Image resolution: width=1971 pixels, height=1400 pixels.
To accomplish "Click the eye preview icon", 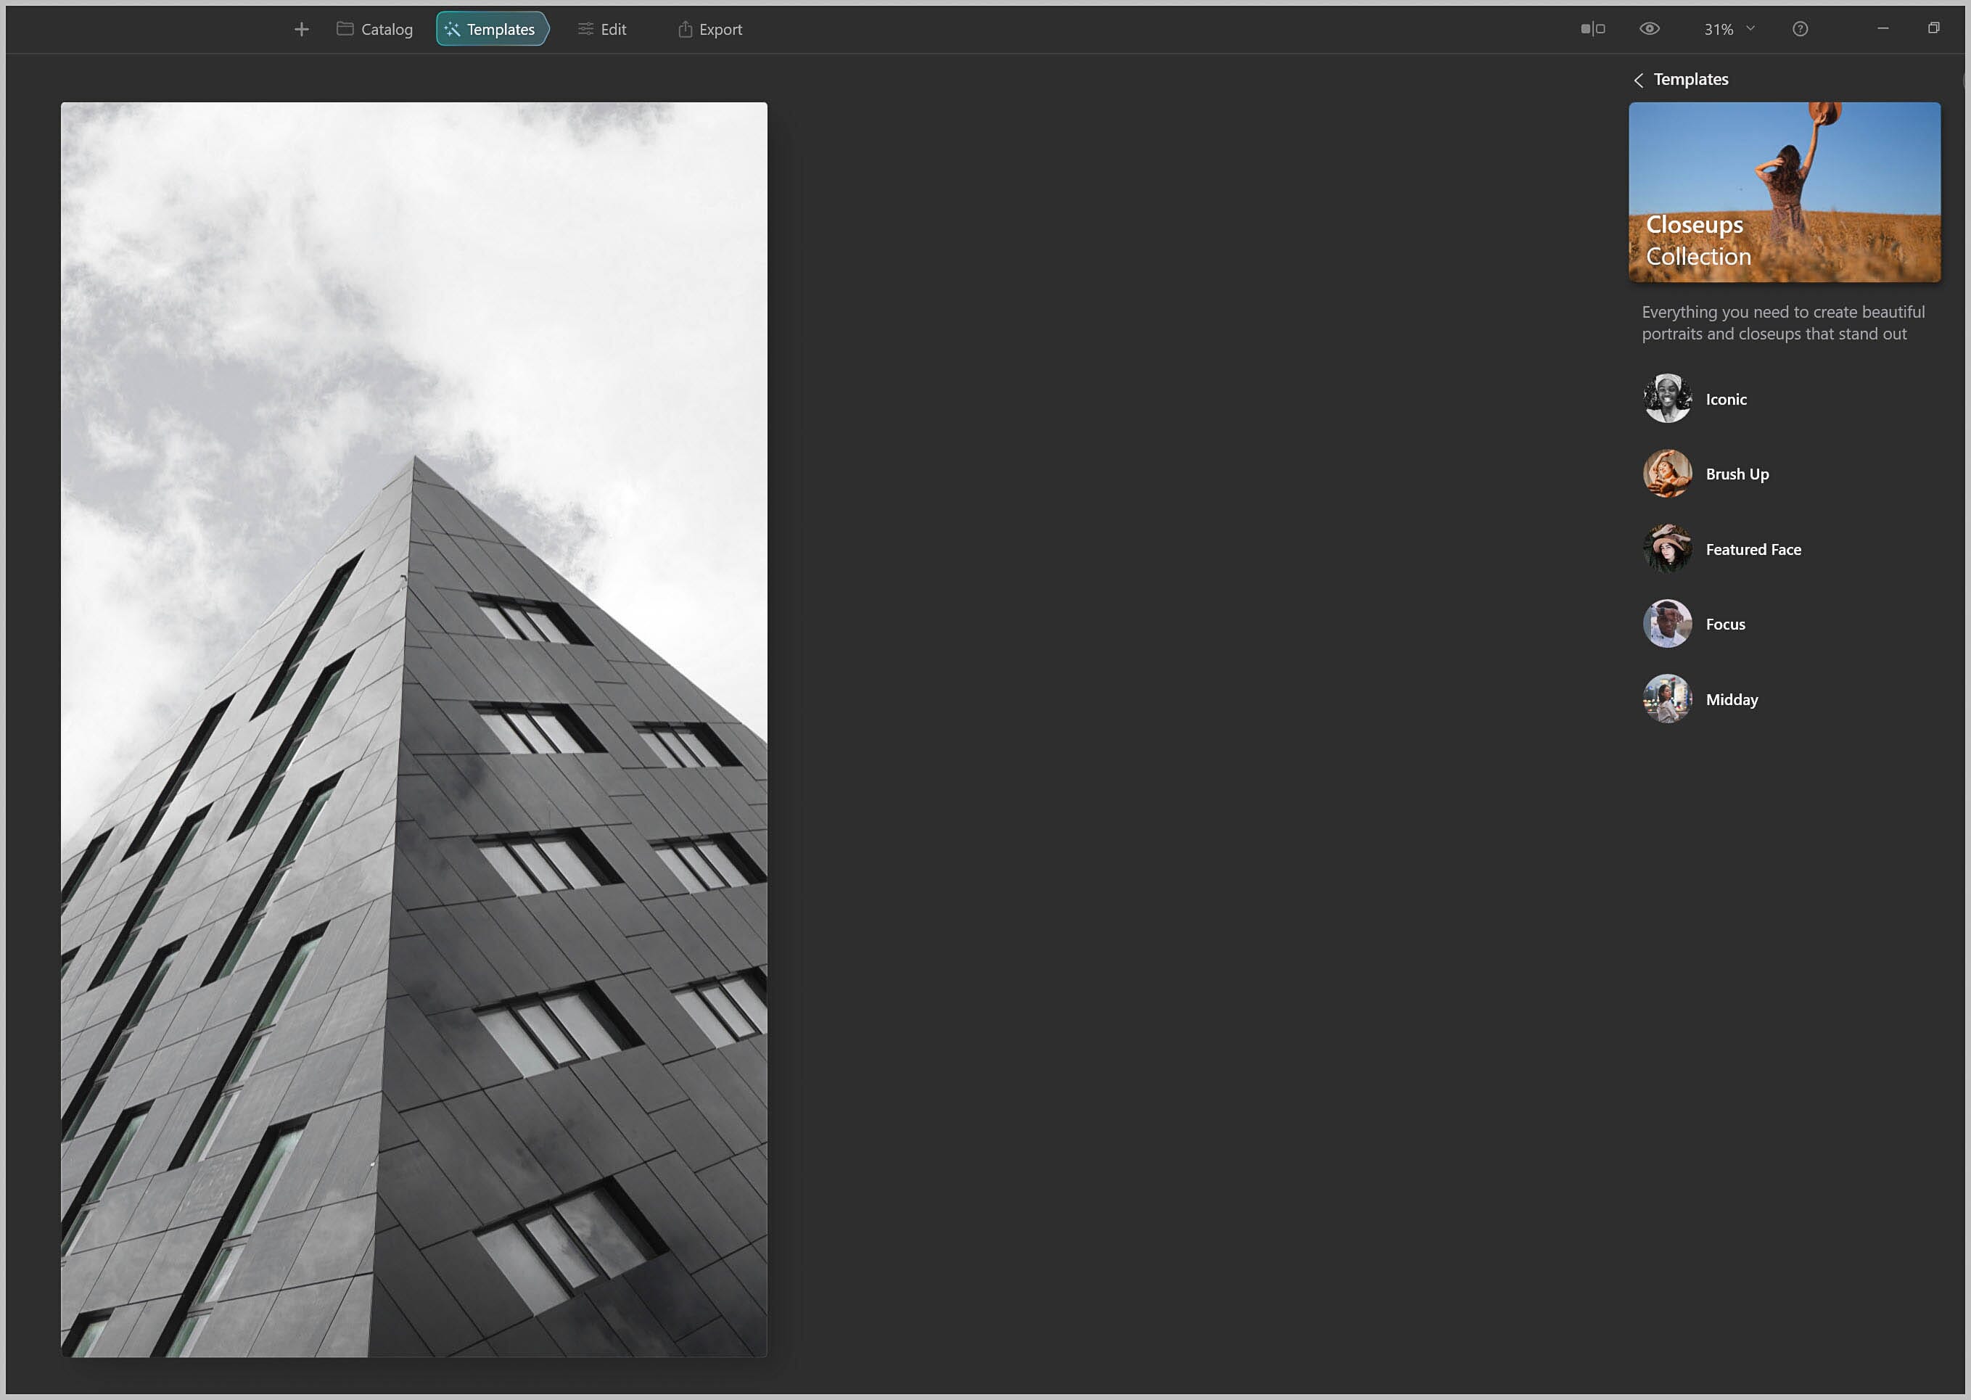I will (1650, 29).
